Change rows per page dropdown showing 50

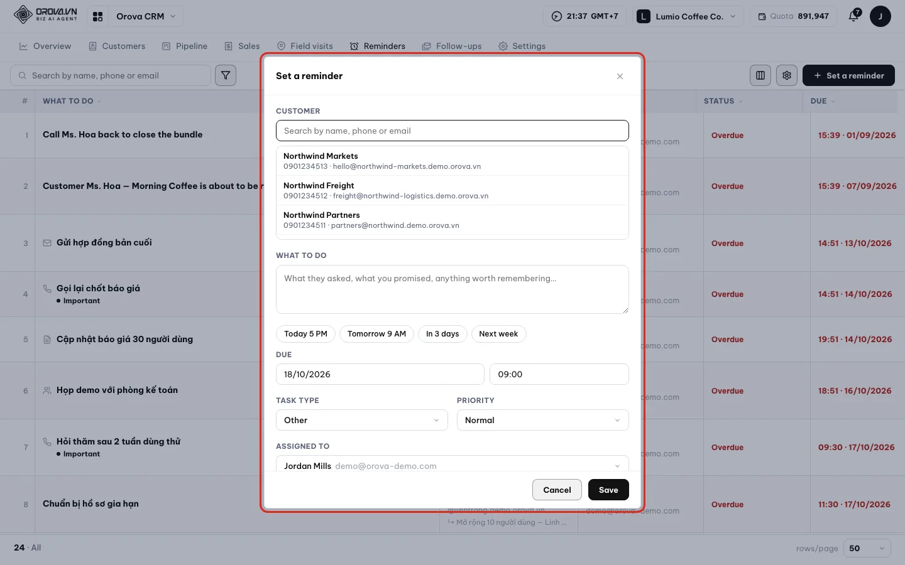coord(867,548)
